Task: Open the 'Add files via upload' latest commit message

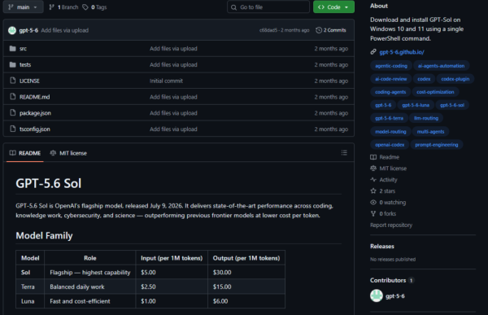Action: pyautogui.click(x=65, y=30)
